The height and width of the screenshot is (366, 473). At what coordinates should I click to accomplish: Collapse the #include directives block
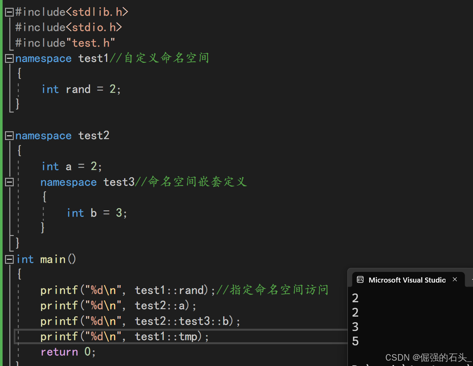tap(9, 12)
